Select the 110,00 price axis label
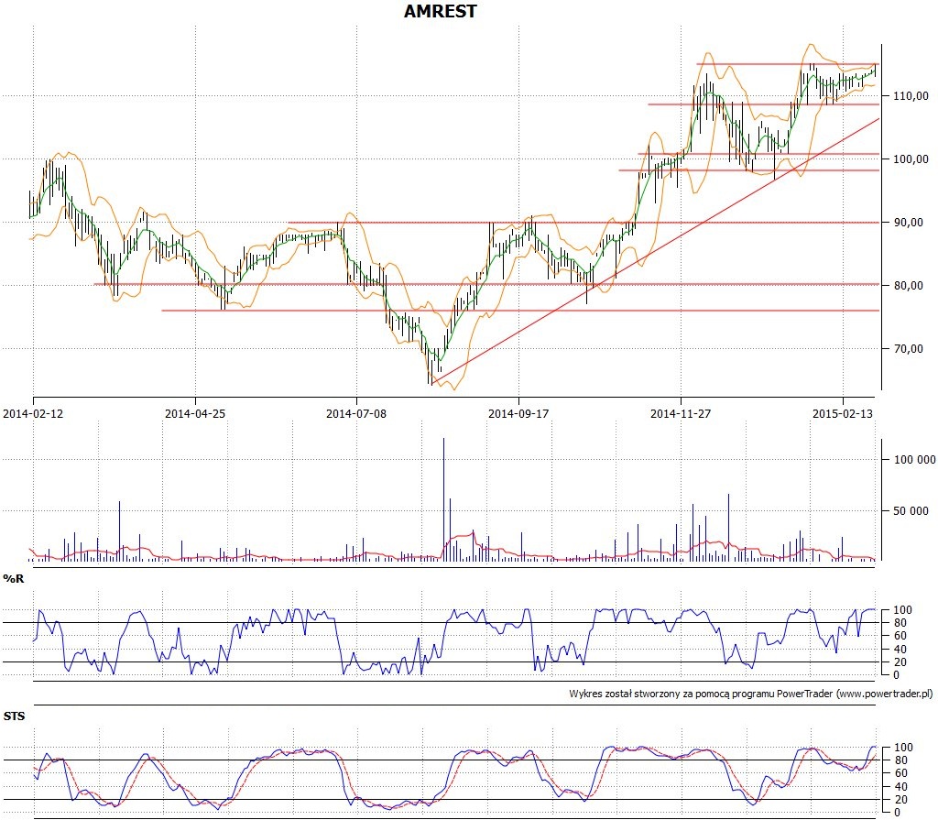 [911, 96]
